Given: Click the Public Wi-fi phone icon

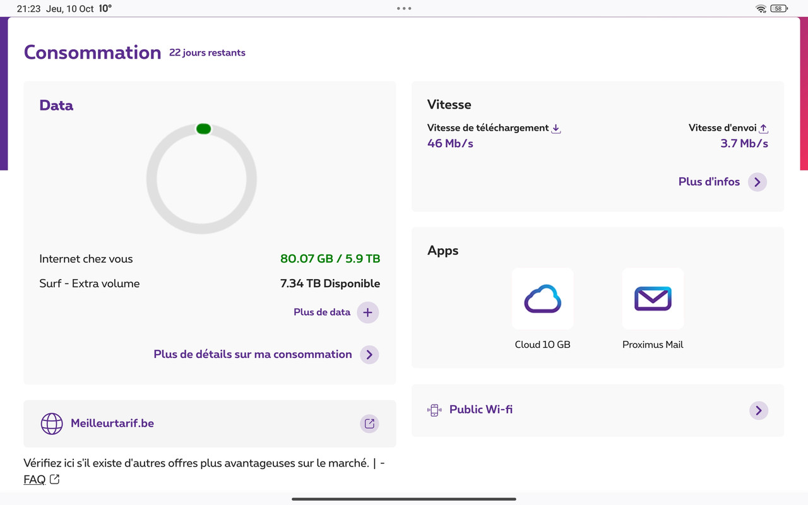Looking at the screenshot, I should [434, 410].
